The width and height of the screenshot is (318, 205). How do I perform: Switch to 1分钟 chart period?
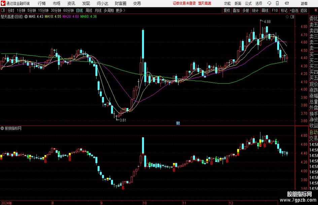(x=21, y=10)
